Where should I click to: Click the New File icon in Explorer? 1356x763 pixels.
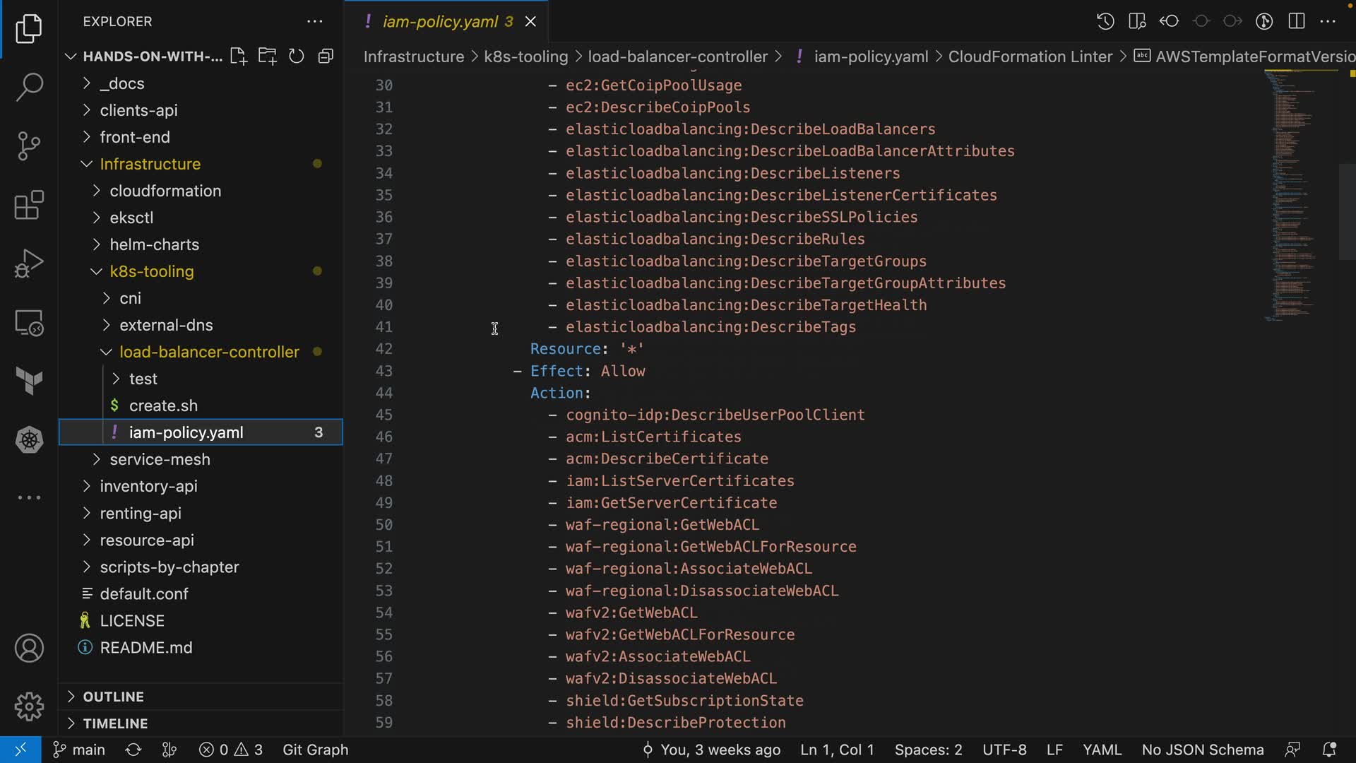click(238, 57)
